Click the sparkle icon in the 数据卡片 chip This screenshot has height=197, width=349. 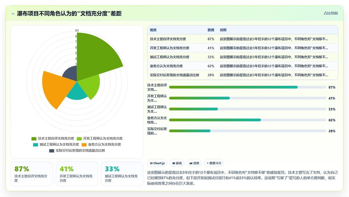tap(208, 163)
